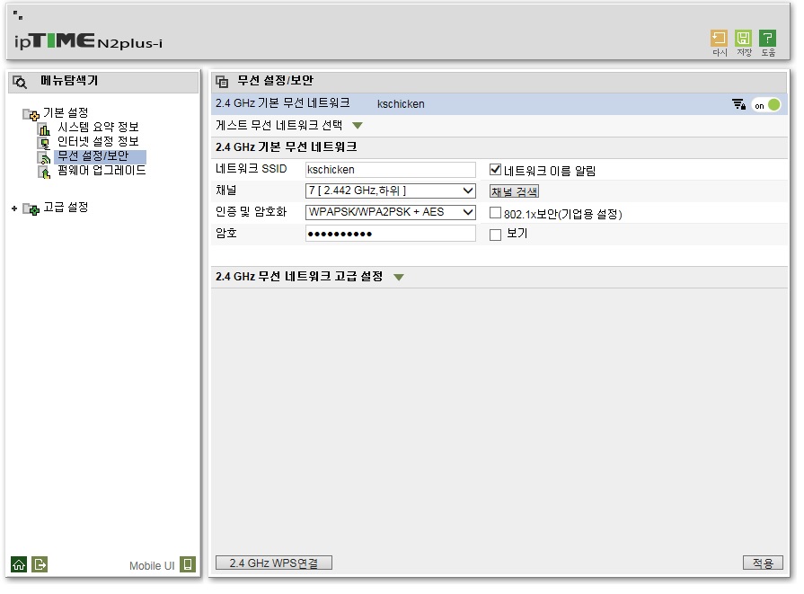
Task: Open 시스템 요약 정보 menu item
Action: pyautogui.click(x=97, y=127)
